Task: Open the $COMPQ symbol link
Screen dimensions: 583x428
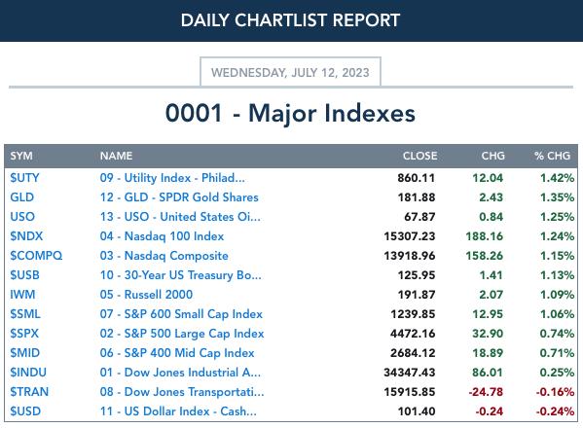Action: click(x=36, y=256)
